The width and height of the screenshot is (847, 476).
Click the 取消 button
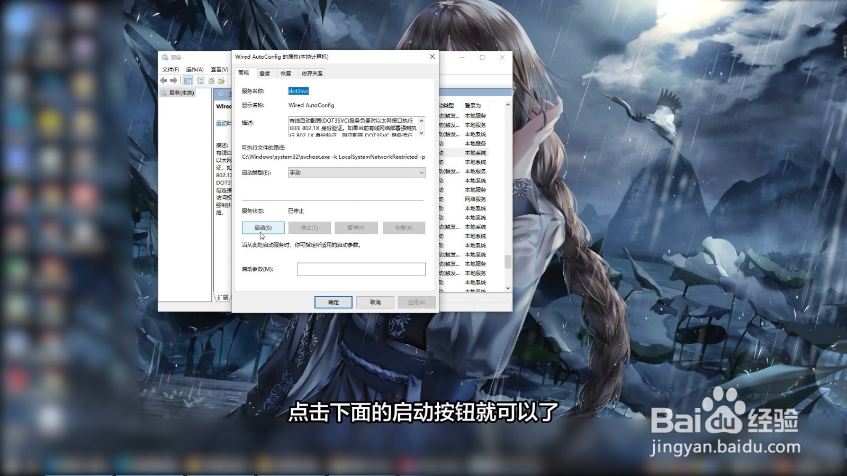point(375,302)
